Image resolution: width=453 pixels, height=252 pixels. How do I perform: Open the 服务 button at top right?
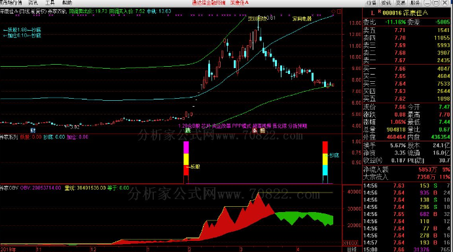(415, 3)
